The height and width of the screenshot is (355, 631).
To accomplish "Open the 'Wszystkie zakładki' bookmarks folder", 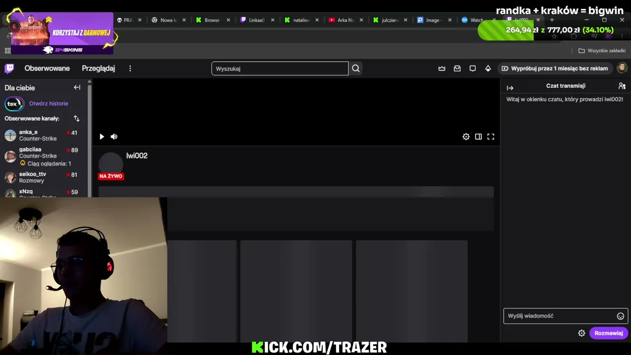I will [x=602, y=51].
